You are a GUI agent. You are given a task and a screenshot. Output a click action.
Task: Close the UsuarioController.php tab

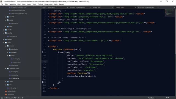pos(158,7)
